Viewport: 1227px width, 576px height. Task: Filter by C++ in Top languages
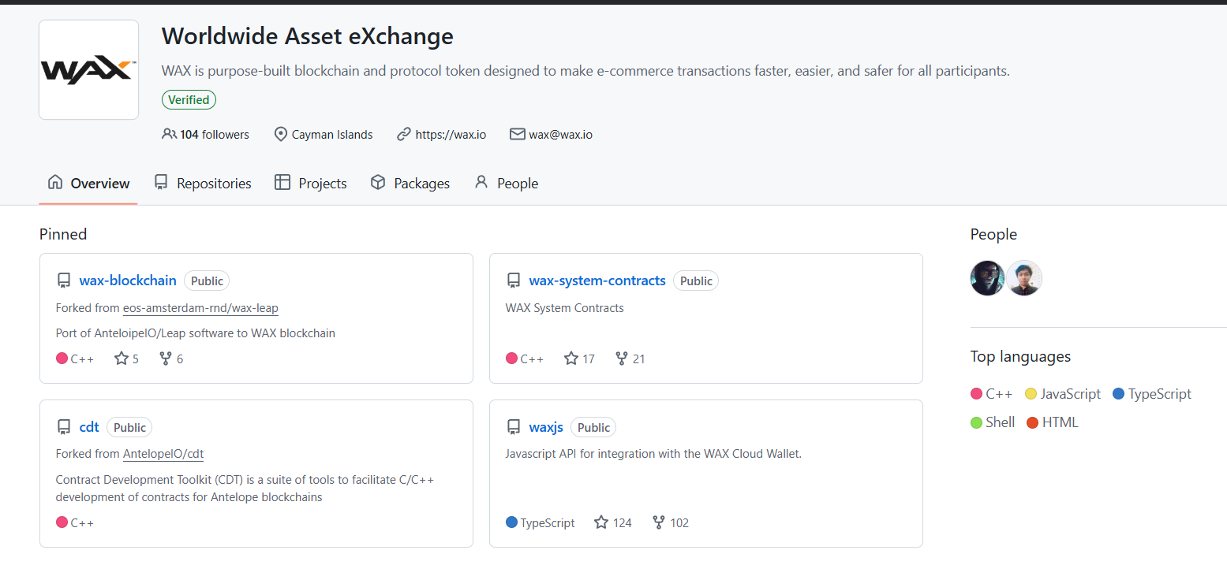click(992, 394)
